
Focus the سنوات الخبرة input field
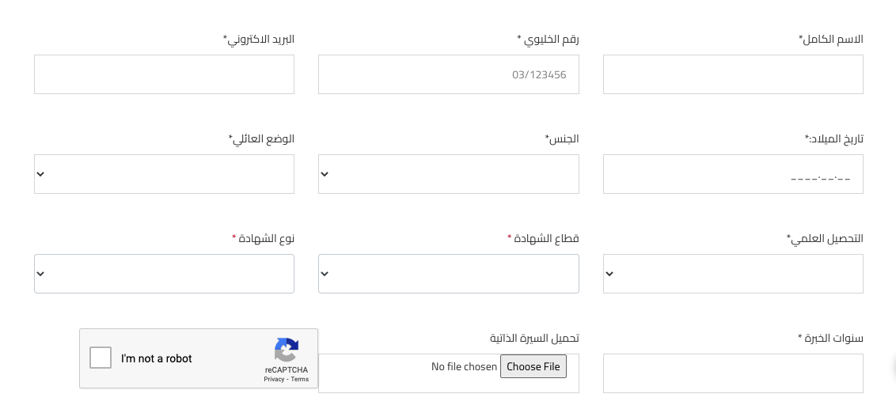[x=733, y=373]
